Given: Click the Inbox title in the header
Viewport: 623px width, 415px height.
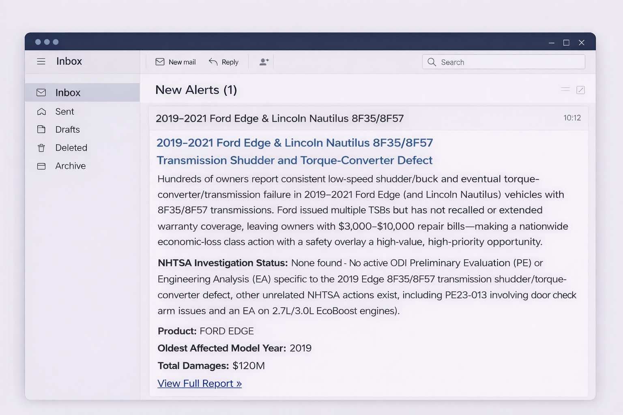Looking at the screenshot, I should point(69,61).
